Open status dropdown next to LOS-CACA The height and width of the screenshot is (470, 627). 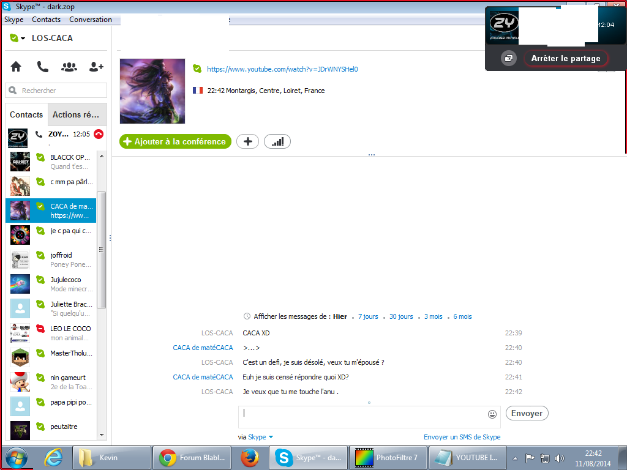click(23, 39)
